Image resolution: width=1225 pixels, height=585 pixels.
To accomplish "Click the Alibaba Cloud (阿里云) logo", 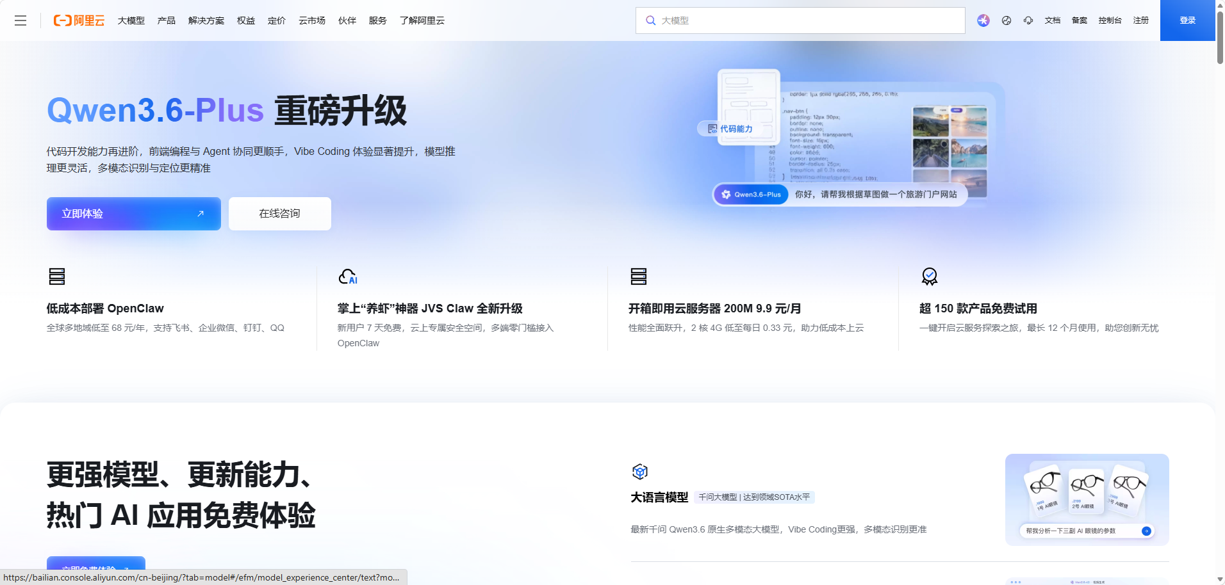I will [79, 20].
